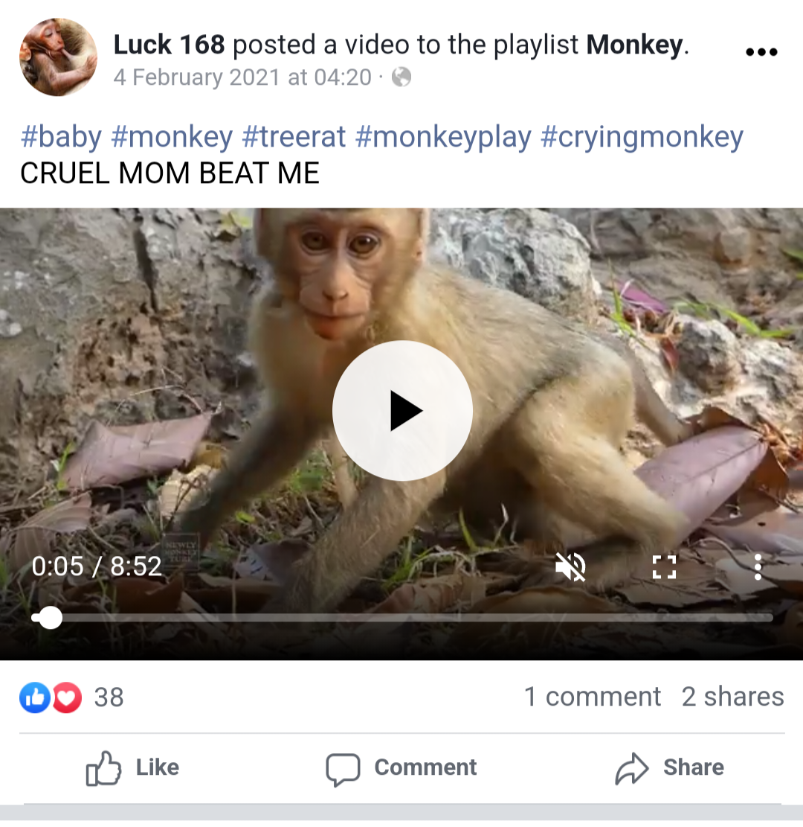This screenshot has width=803, height=827.
Task: Click the blue like reaction icon
Action: 35,697
